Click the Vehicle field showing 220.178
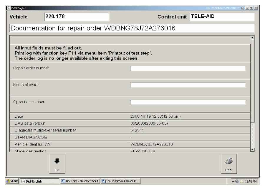The width and height of the screenshot is (265, 189). point(77,17)
